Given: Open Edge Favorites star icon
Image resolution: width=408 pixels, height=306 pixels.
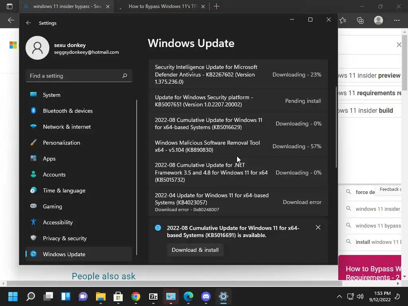Looking at the screenshot, I should click(x=343, y=20).
